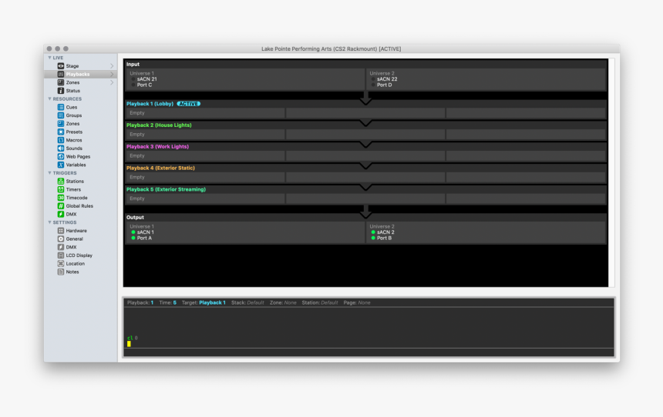Screen dimensions: 663x417
Task: Collapse the SETTINGS section
Action: pyautogui.click(x=49, y=222)
